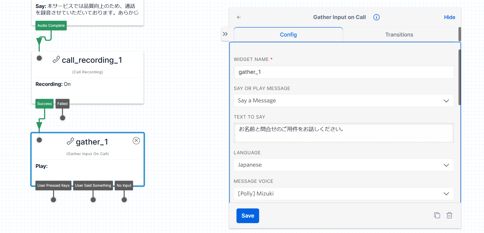The height and width of the screenshot is (233, 484).
Task: Delete the widget with the trash icon
Action: 449,215
